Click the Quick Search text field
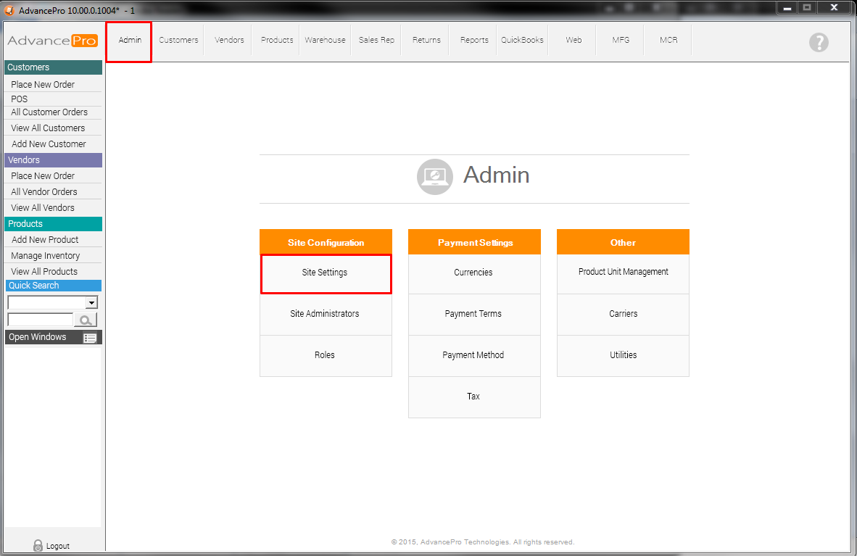The image size is (857, 556). point(40,320)
